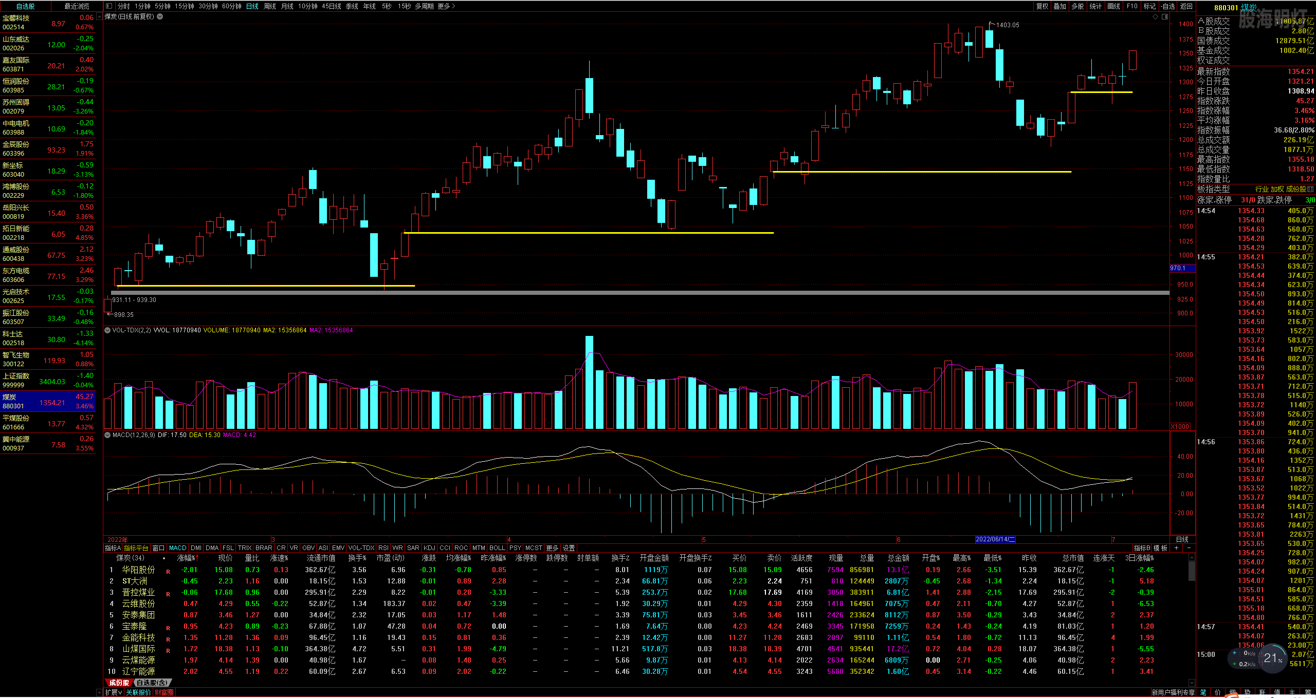1316x698 pixels.
Task: Open the 窗口 indicator window option
Action: [158, 548]
